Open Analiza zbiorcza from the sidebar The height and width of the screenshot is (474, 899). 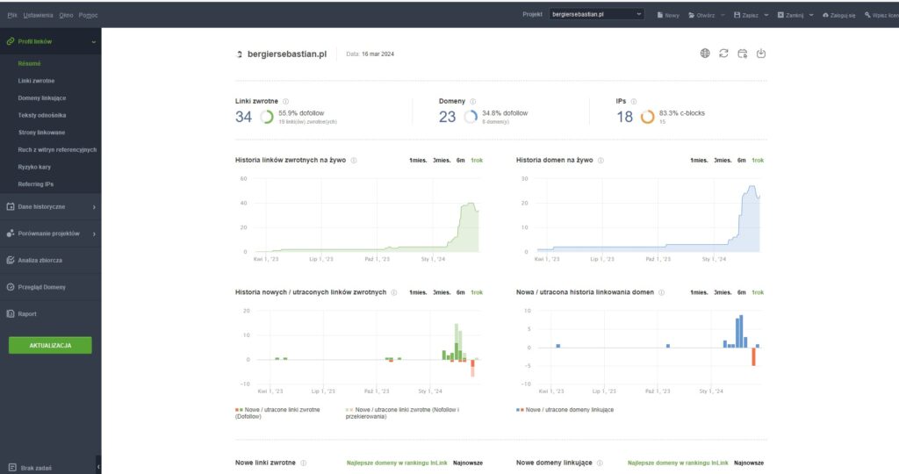pyautogui.click(x=40, y=261)
